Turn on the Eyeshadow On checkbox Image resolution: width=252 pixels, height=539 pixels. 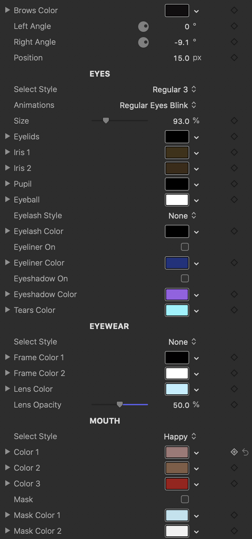pos(185,279)
